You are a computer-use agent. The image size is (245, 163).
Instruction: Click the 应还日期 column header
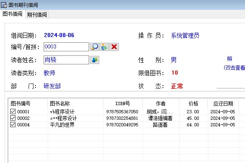coord(223,104)
